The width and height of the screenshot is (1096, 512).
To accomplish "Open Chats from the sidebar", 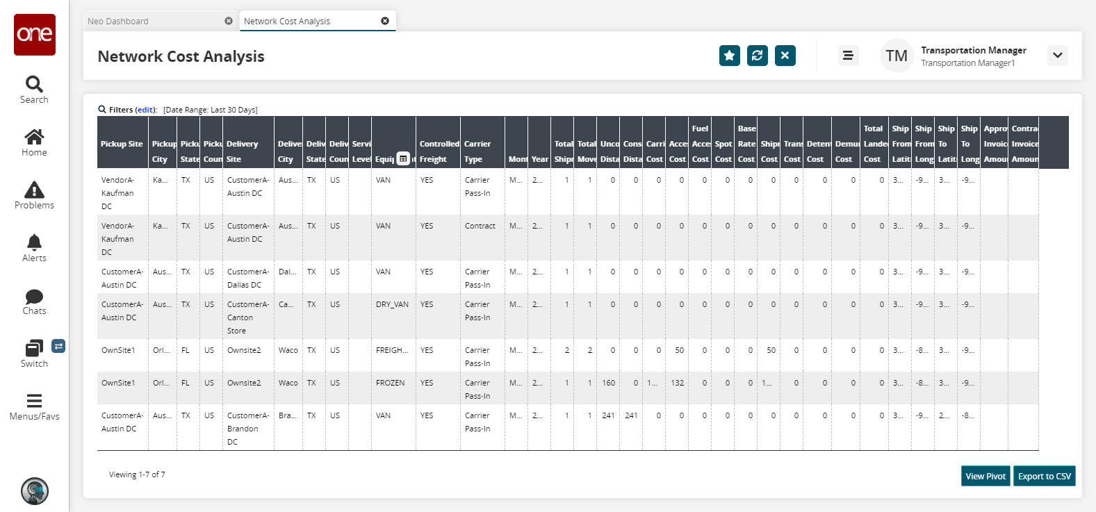I will click(34, 301).
